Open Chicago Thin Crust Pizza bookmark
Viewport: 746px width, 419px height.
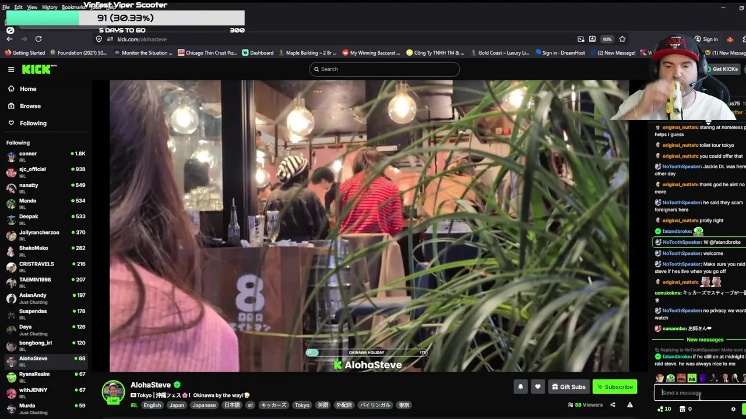tap(207, 53)
